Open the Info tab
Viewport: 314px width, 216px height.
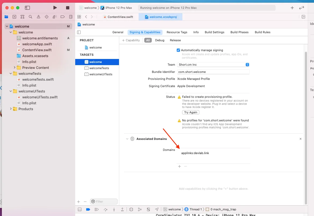pyautogui.click(x=196, y=32)
